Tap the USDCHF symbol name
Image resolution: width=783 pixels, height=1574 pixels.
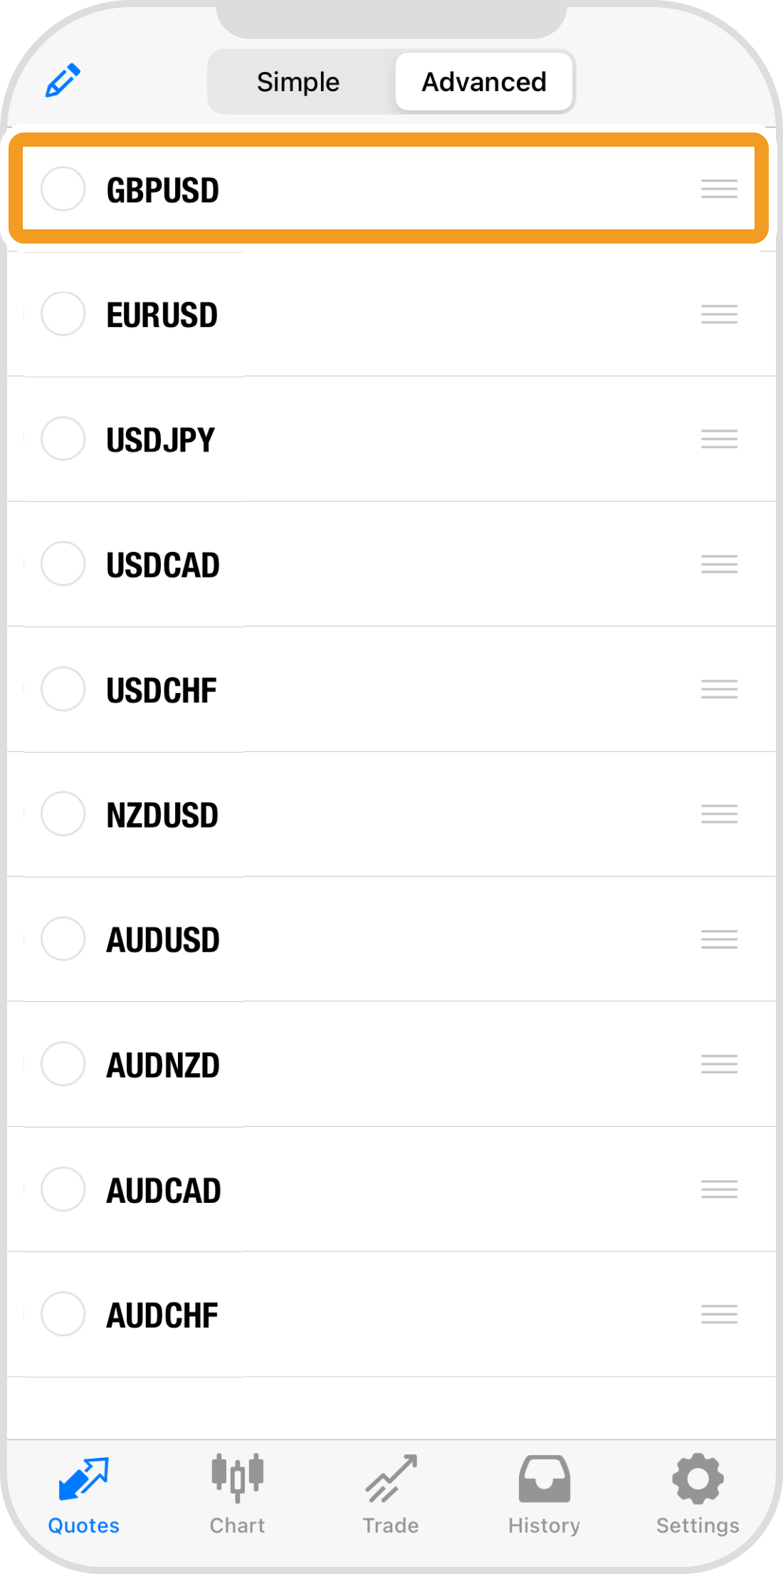[162, 690]
